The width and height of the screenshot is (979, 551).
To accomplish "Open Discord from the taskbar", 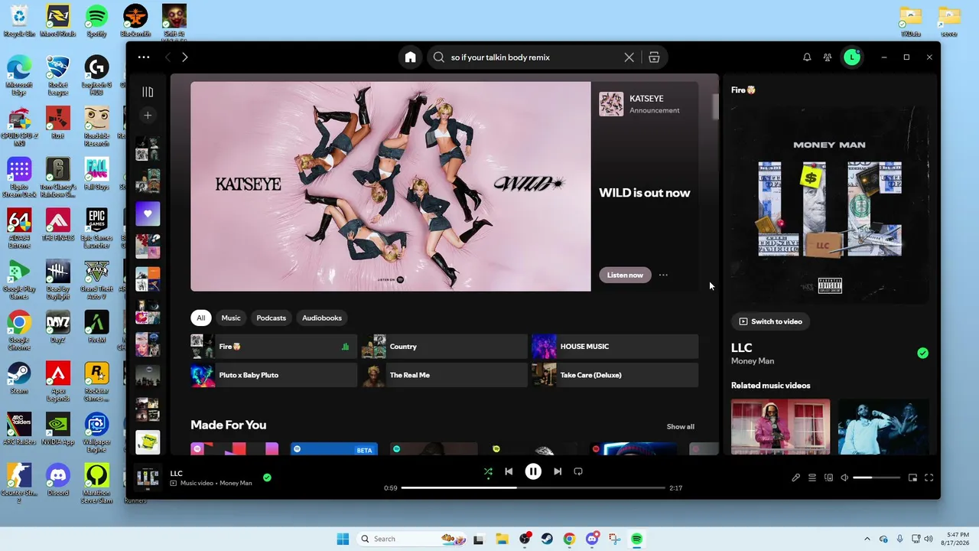I will (592, 539).
